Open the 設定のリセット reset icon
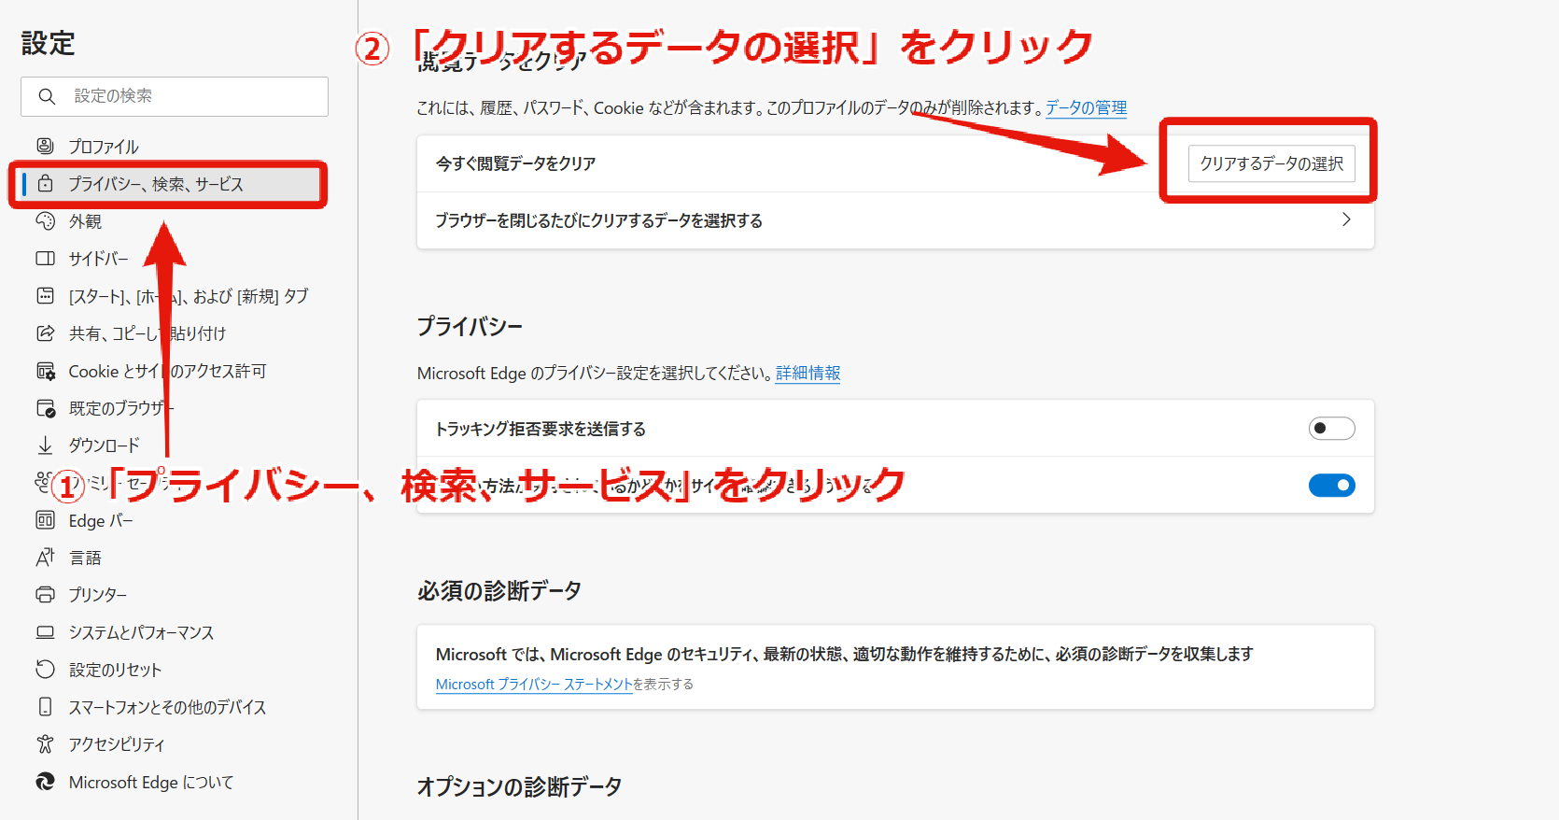The height and width of the screenshot is (820, 1559). (x=45, y=669)
